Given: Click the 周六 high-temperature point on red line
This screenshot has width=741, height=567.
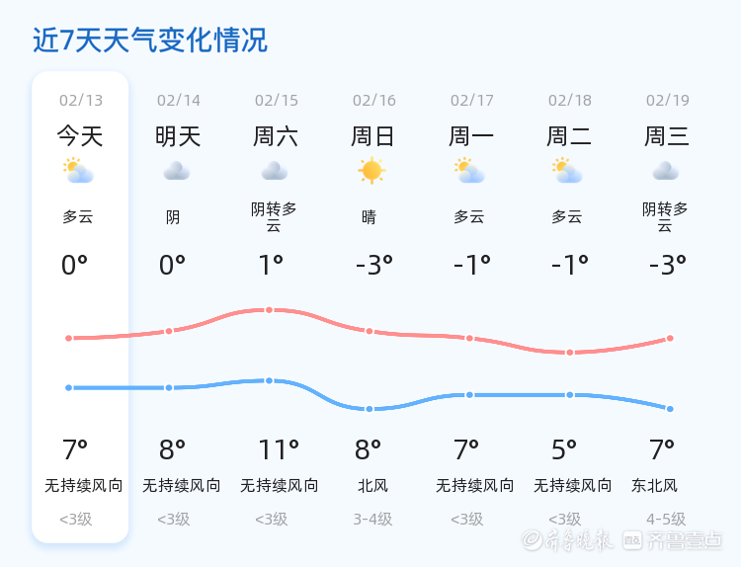Looking at the screenshot, I should 269,310.
